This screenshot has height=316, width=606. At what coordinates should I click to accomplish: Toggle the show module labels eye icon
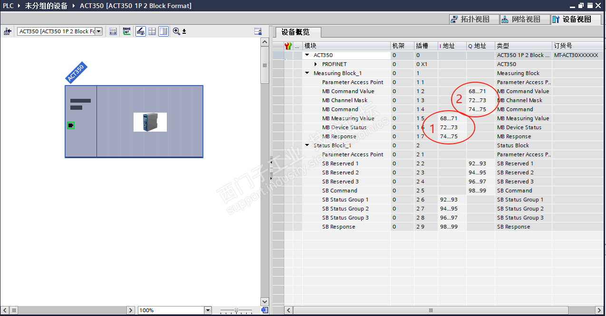pos(141,31)
